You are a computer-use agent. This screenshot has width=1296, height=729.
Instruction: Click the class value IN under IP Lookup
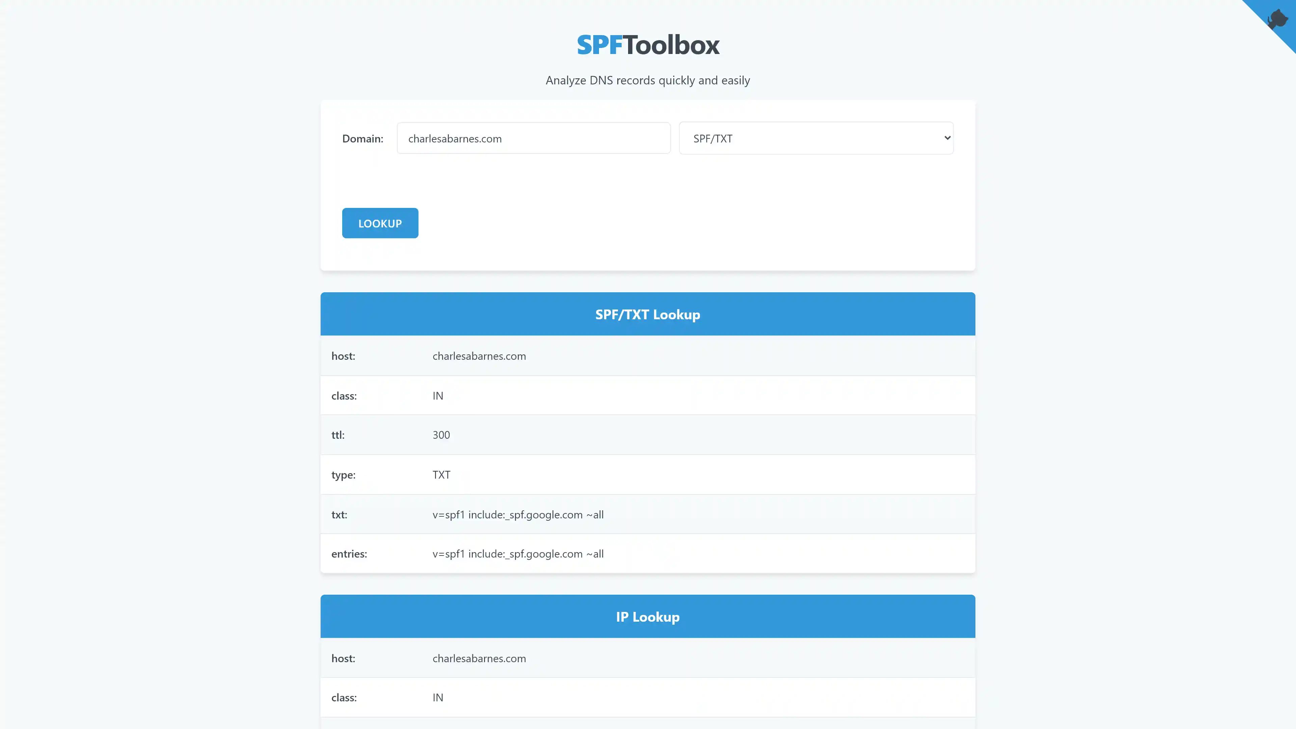point(438,698)
